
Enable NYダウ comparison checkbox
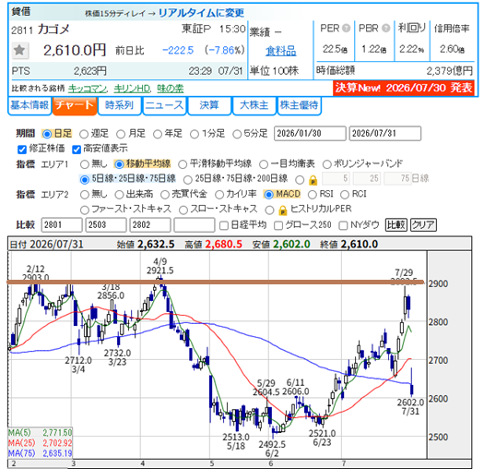click(x=343, y=225)
